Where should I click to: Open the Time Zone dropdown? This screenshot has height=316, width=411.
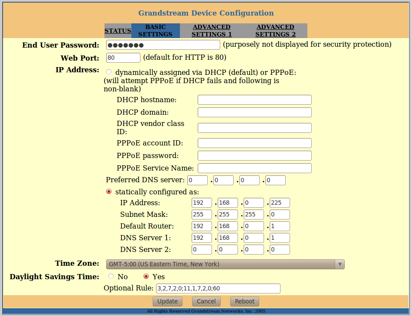pos(225,264)
